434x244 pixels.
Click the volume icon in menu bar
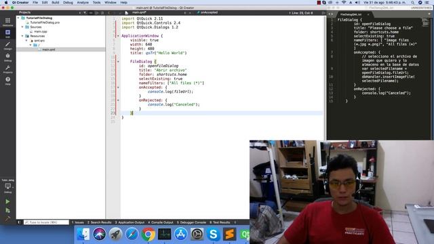(x=357, y=3)
